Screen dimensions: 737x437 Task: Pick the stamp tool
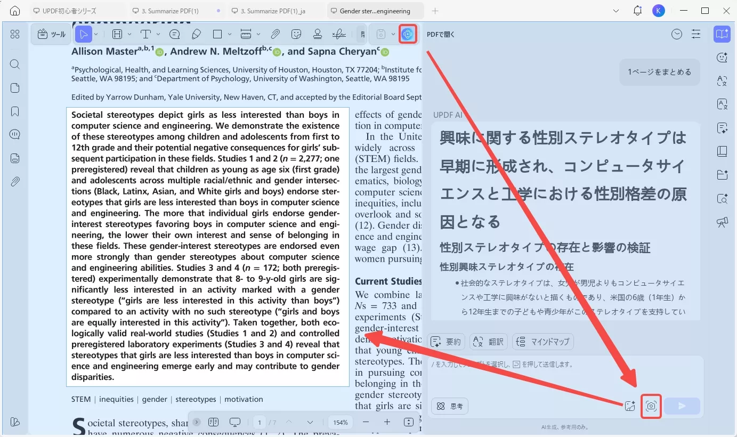(318, 34)
